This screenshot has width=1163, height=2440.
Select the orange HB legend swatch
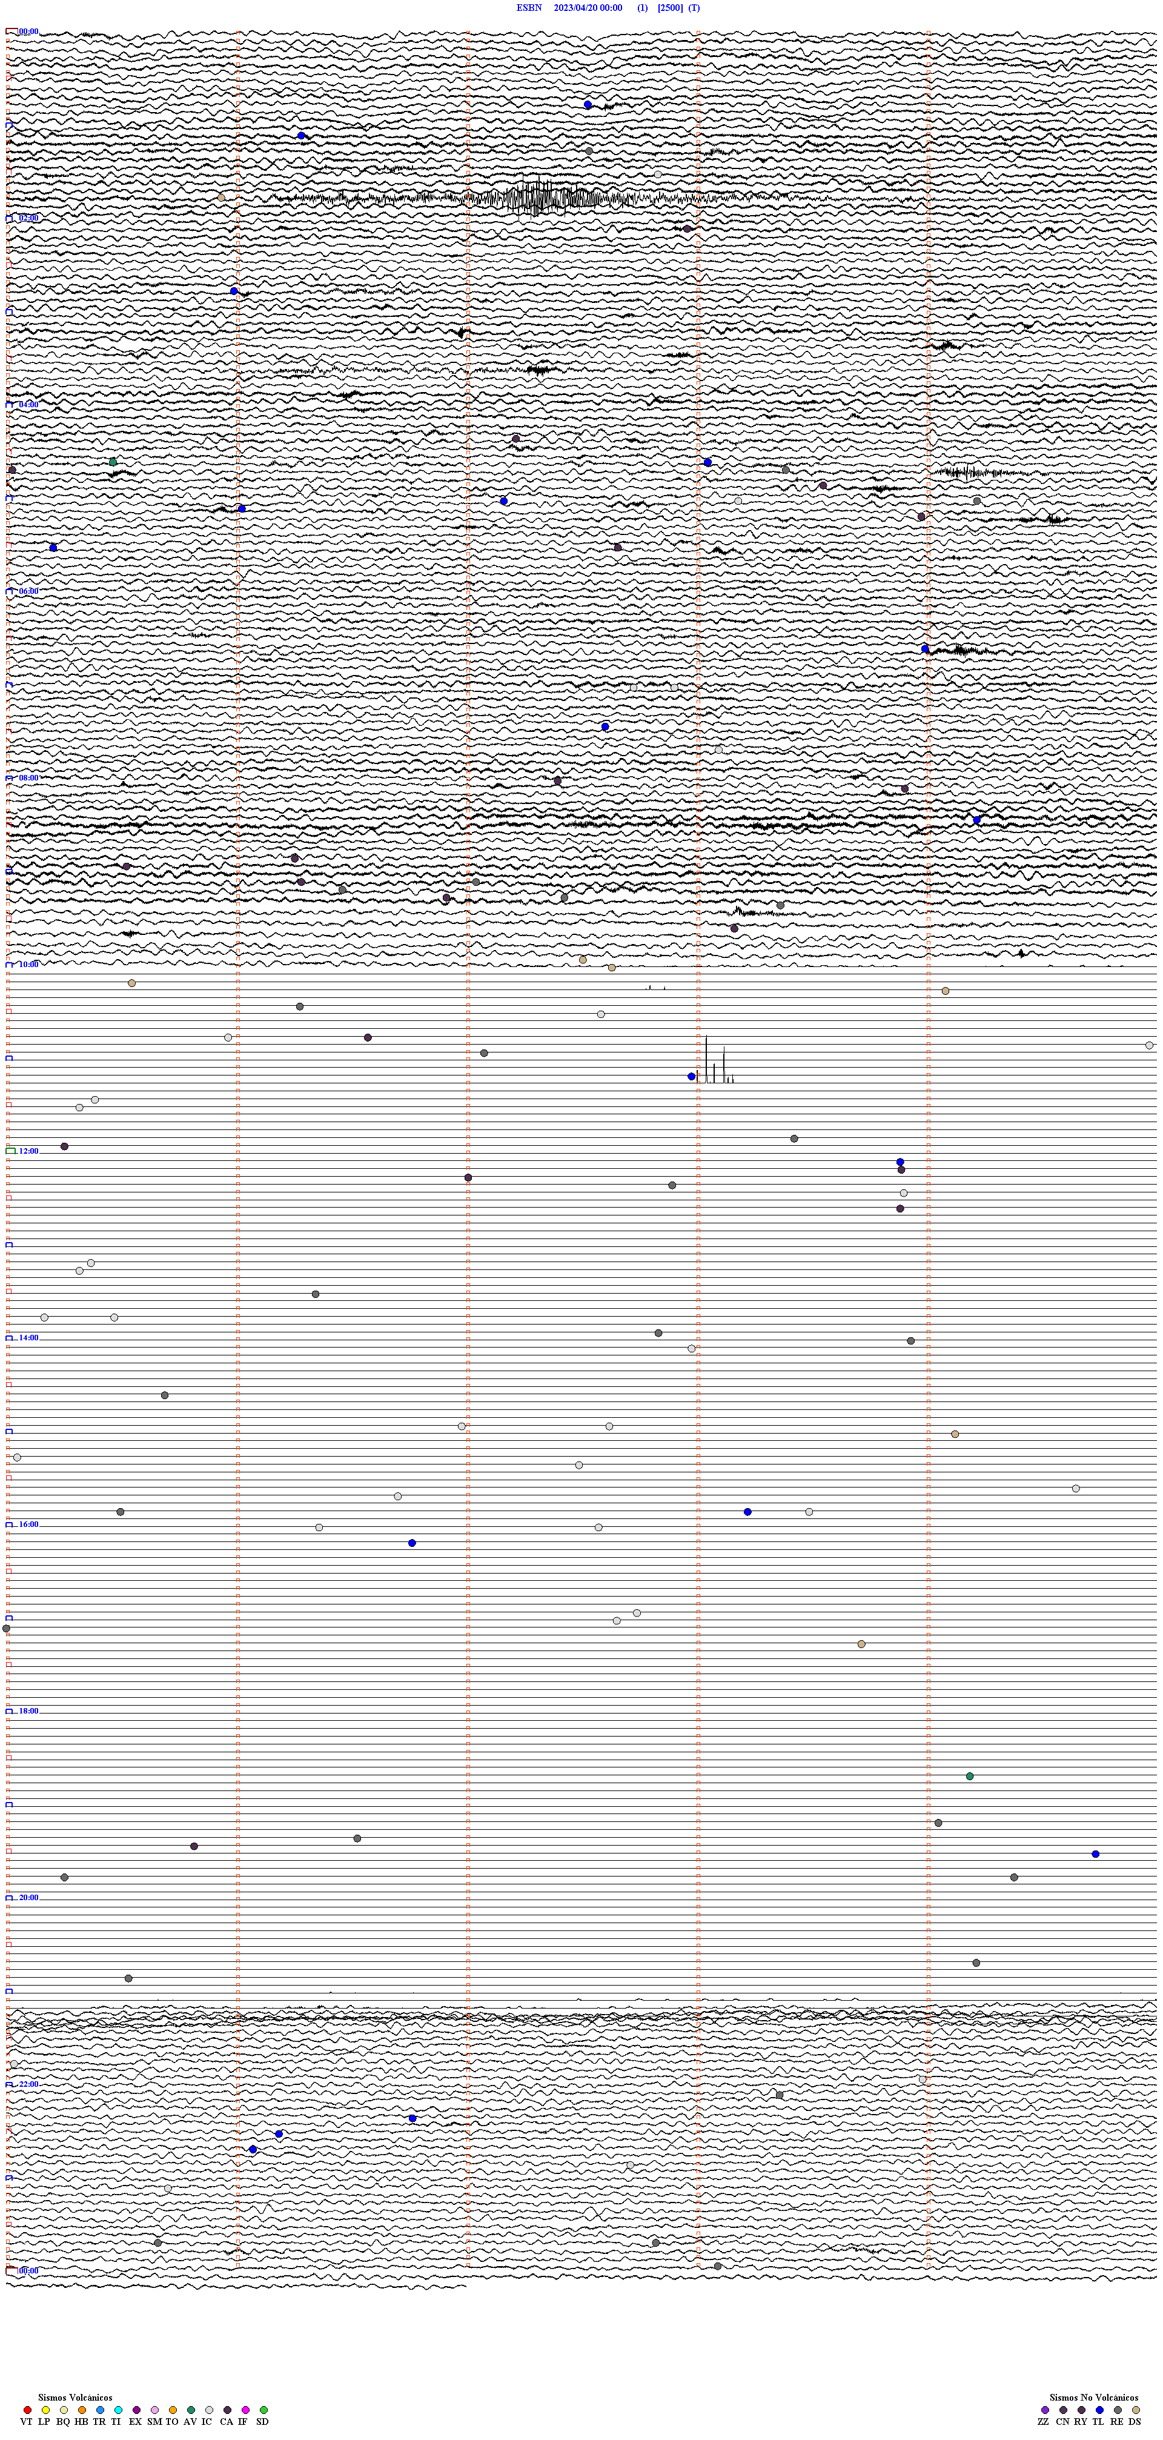pos(82,2410)
